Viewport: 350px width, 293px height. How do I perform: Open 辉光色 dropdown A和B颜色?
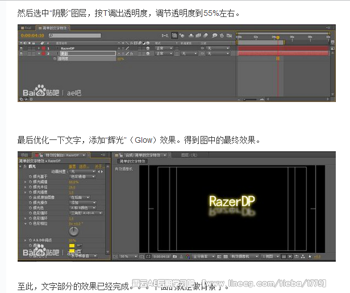point(83,208)
